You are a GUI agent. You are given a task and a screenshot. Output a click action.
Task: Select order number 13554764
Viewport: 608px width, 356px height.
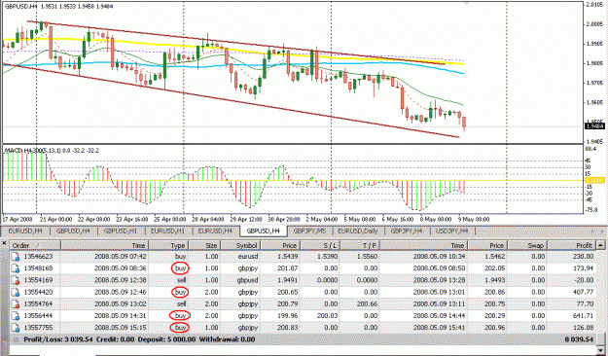(x=38, y=303)
